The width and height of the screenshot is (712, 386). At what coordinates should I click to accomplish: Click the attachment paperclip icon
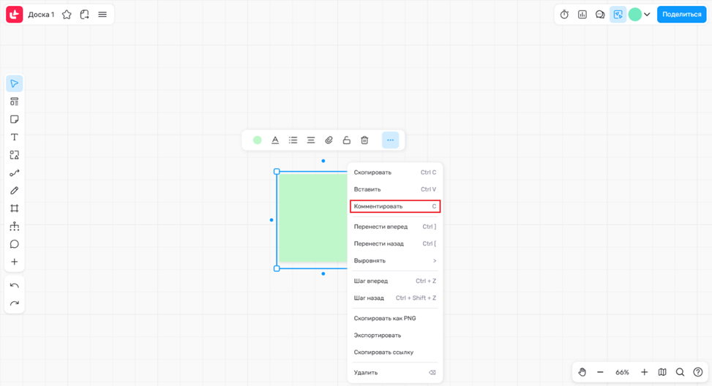[329, 140]
